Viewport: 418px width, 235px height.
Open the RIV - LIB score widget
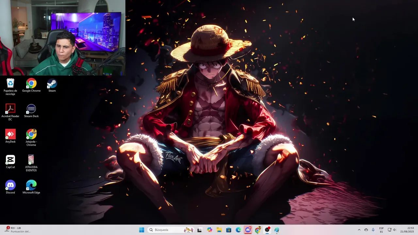18,230
